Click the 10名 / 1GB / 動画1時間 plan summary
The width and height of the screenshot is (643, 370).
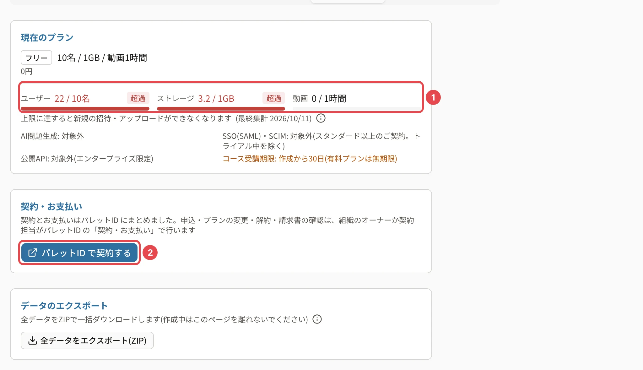102,58
